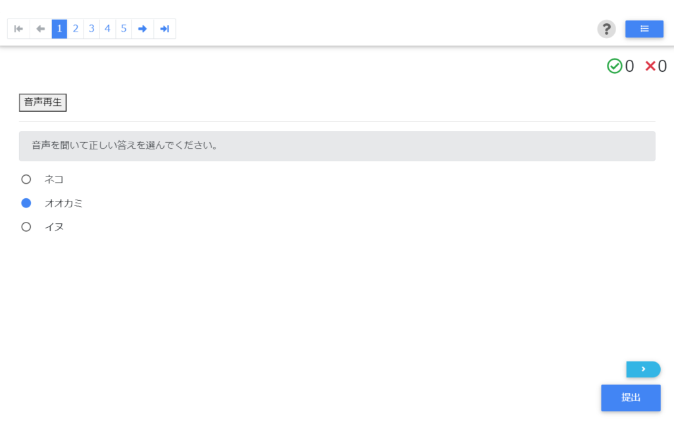Switch to question page 5
This screenshot has width=674, height=426.
123,29
